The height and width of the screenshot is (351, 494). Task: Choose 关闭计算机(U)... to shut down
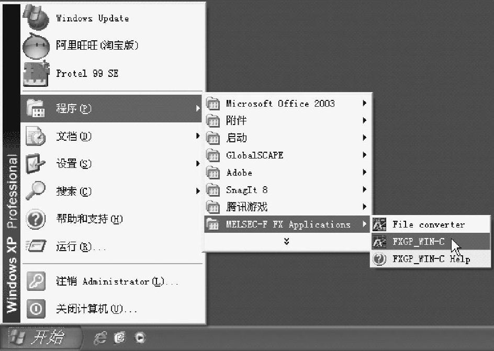click(111, 309)
